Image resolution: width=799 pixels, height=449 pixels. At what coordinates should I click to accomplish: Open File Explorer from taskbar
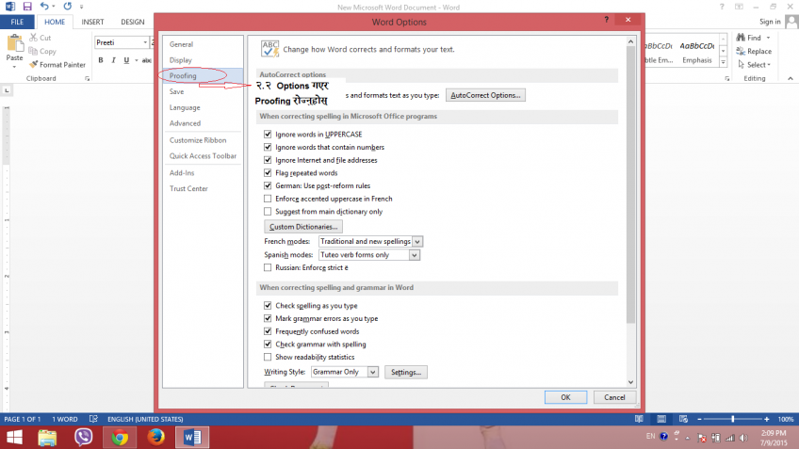coord(47,438)
